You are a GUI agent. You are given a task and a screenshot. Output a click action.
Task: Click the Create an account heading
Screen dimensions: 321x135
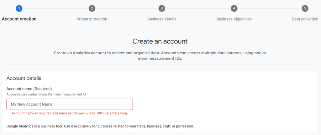[x=160, y=41]
